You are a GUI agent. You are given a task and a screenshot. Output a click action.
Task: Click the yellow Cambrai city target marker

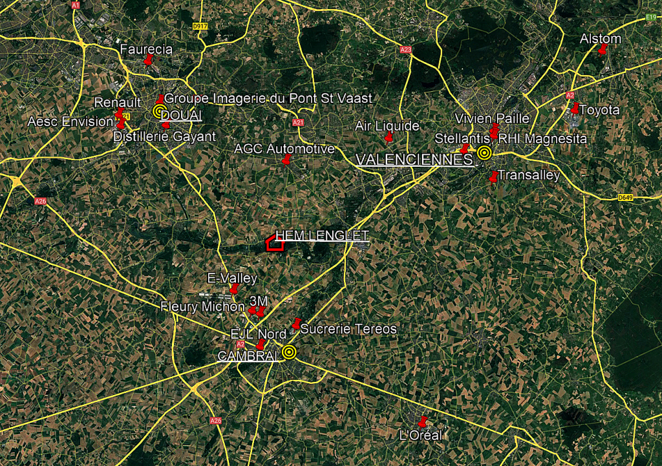point(289,352)
